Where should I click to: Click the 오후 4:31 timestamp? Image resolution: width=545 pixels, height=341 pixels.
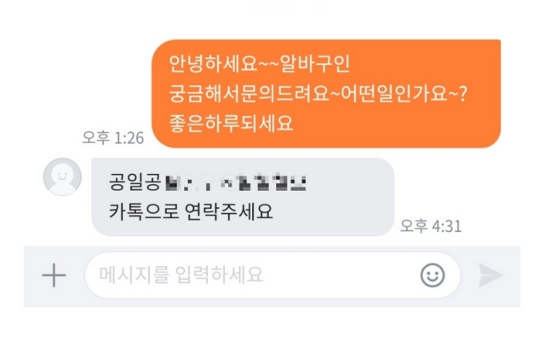(431, 226)
